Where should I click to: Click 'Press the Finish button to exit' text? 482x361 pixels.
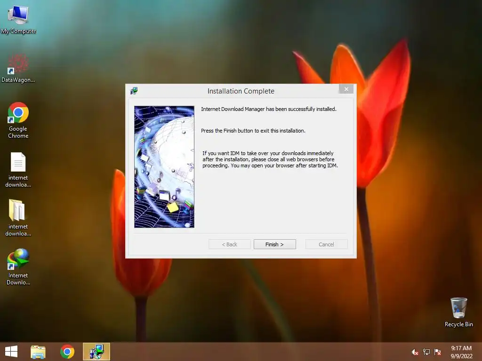point(253,131)
